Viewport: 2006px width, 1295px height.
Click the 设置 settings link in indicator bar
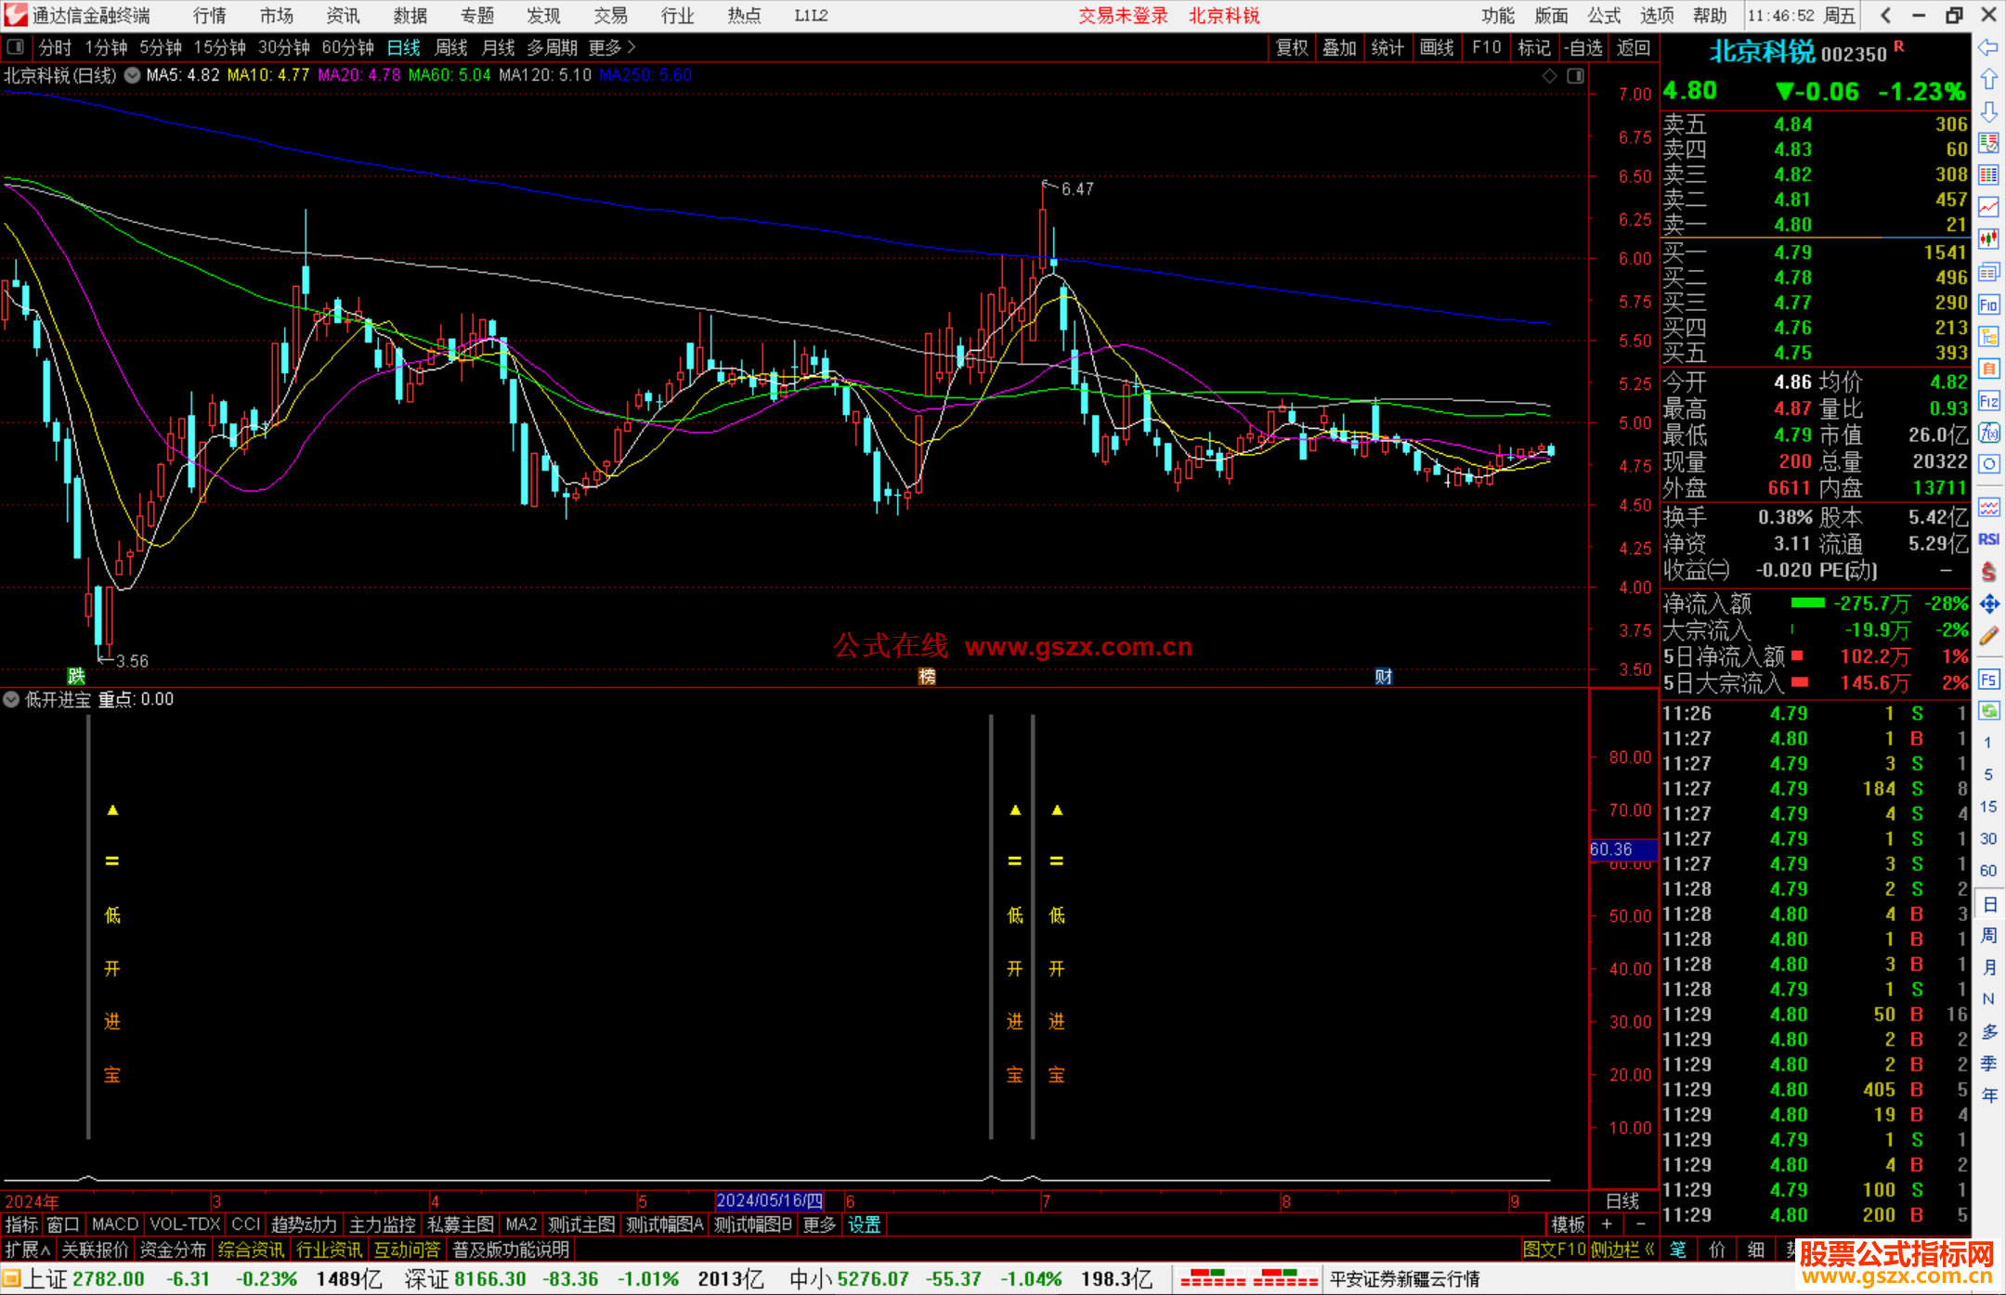864,1224
